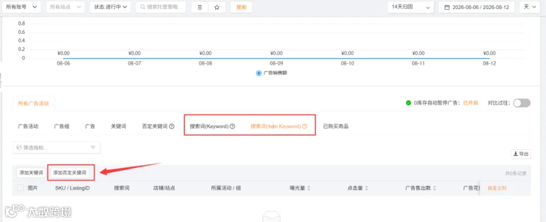Click the 店铺/站点 column header
Viewport: 546px width, 222px height.
coord(164,188)
